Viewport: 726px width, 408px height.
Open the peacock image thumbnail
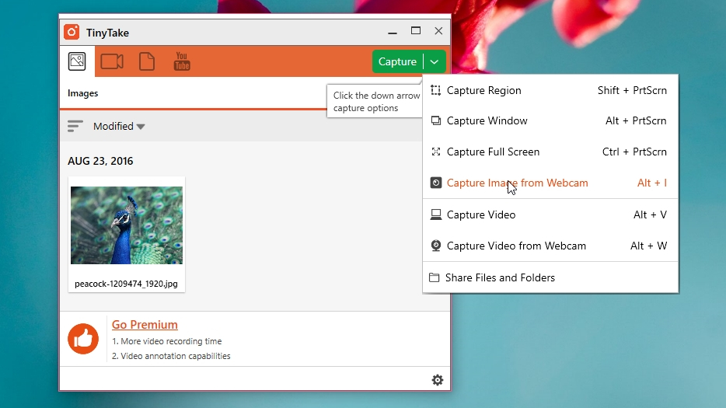[x=127, y=225]
